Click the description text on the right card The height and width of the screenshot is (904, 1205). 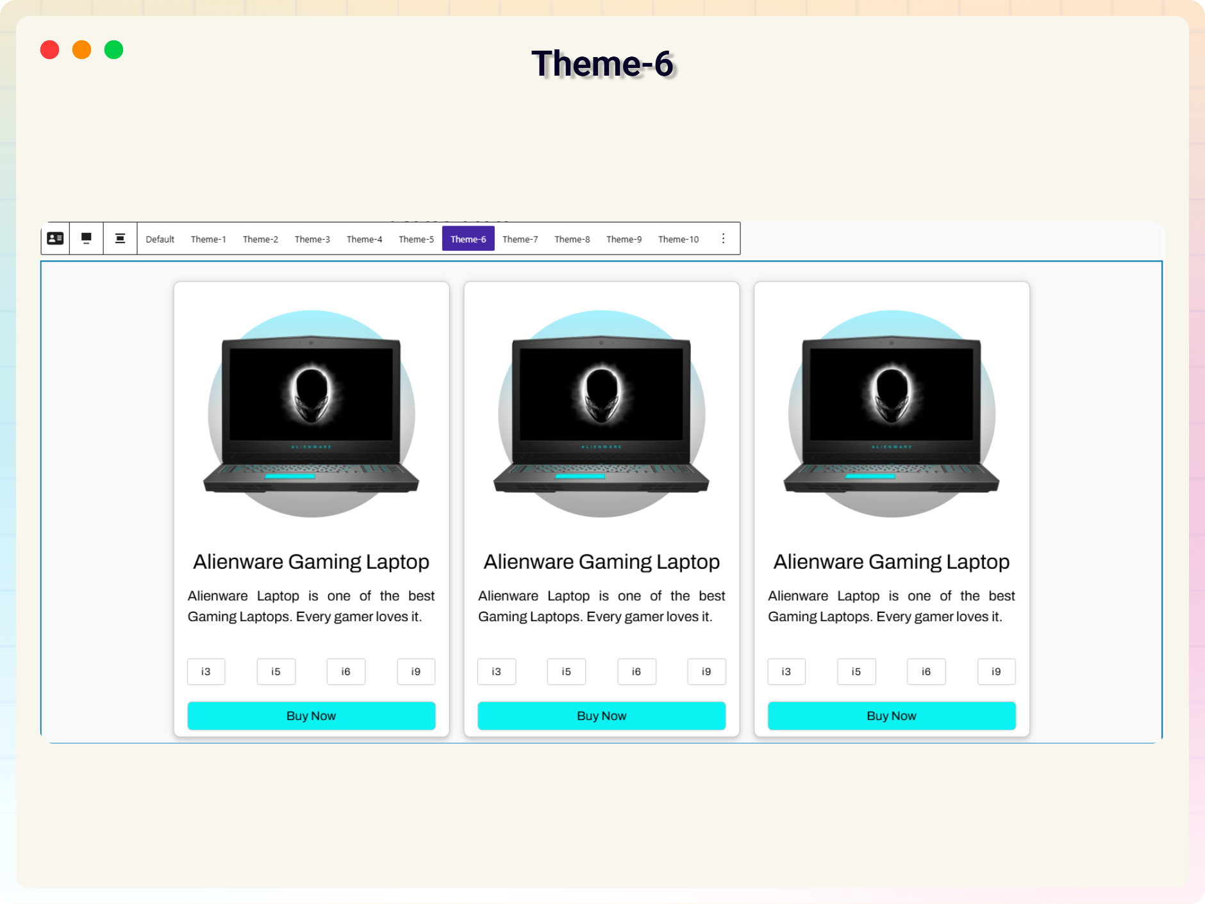click(892, 606)
